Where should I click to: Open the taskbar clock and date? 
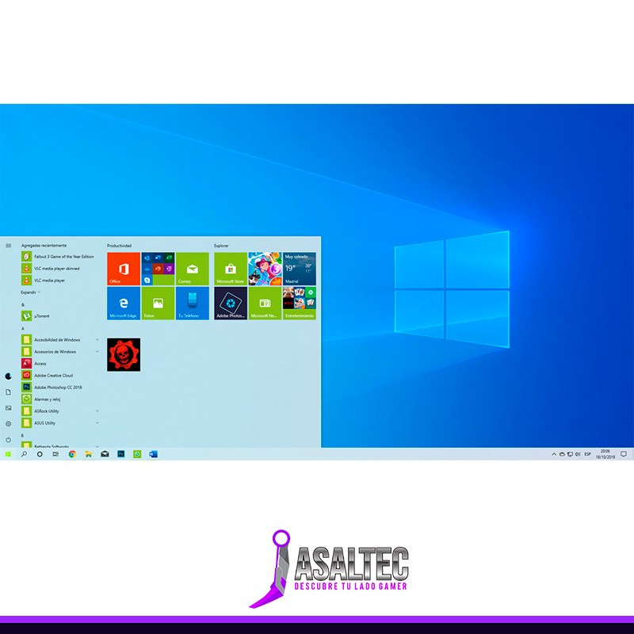(x=605, y=454)
